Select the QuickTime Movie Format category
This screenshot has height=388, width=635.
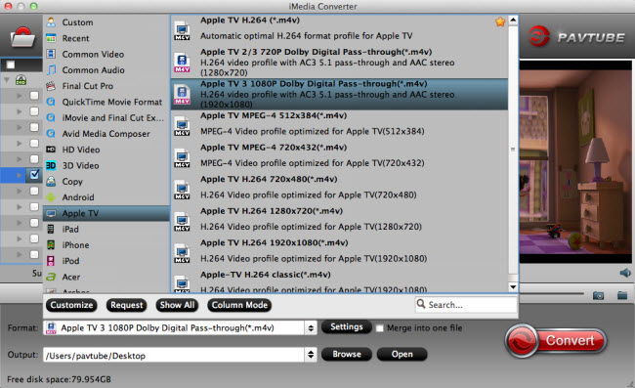pyautogui.click(x=106, y=102)
